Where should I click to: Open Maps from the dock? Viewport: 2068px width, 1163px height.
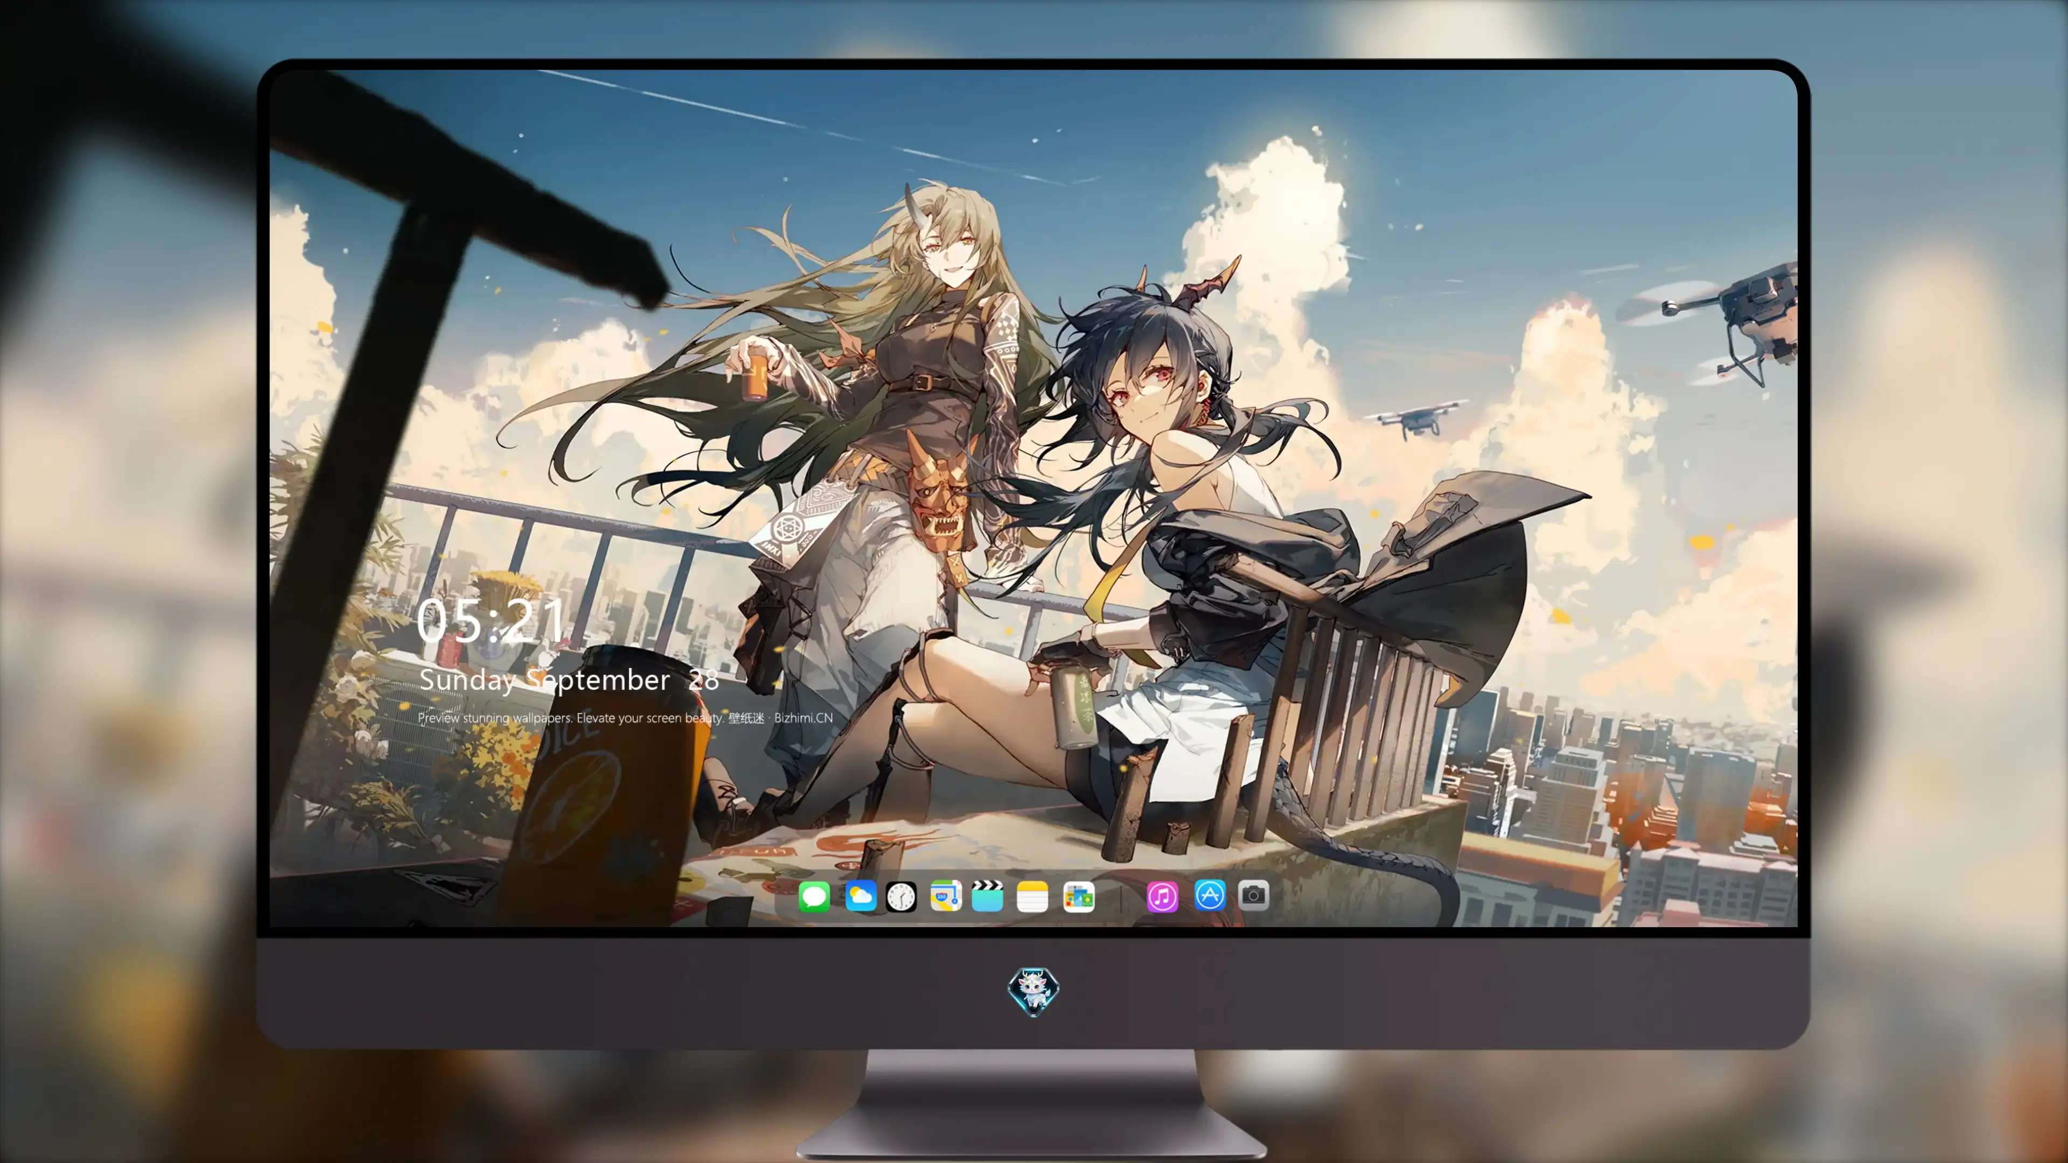coord(946,896)
